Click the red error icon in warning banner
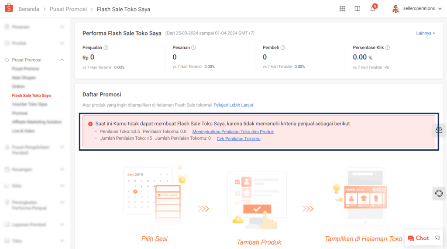 coord(90,124)
